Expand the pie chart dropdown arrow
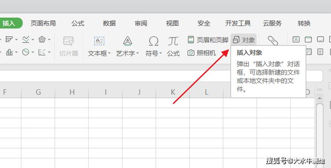 (x=33, y=52)
